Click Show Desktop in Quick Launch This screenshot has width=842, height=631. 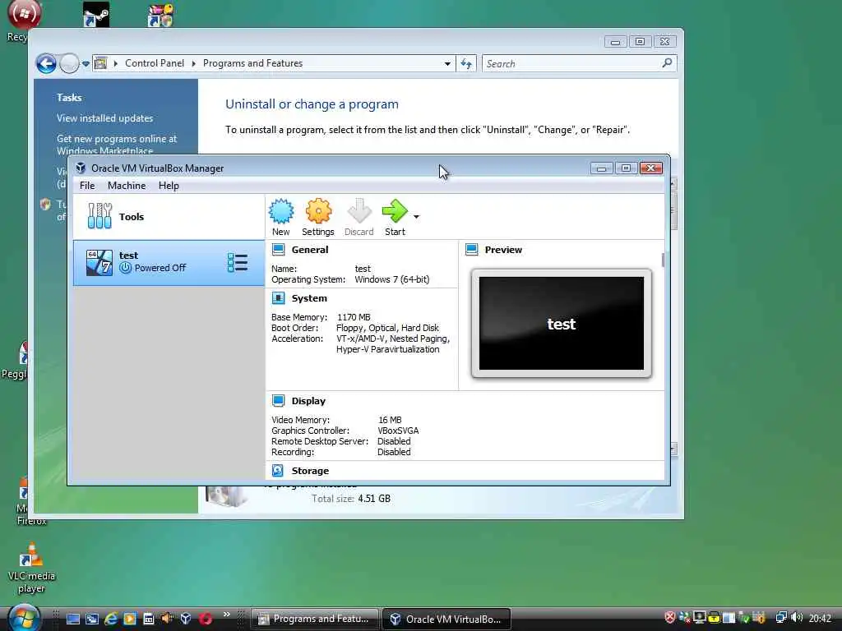73,619
